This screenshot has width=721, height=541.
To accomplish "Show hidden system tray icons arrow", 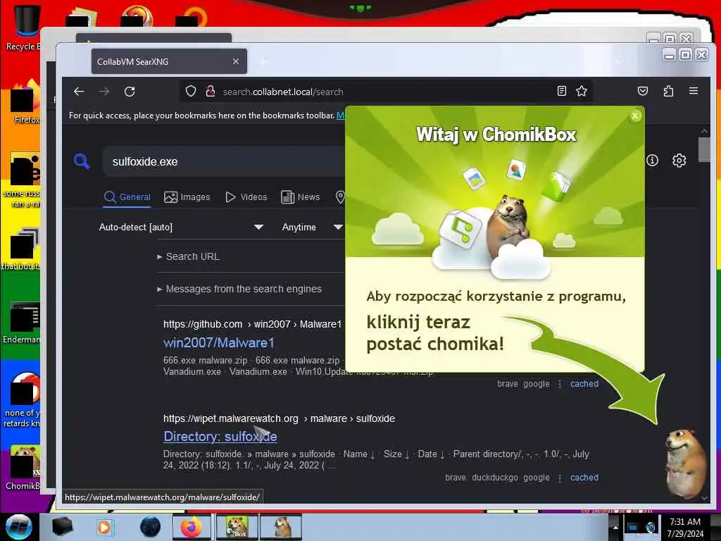I will click(615, 527).
